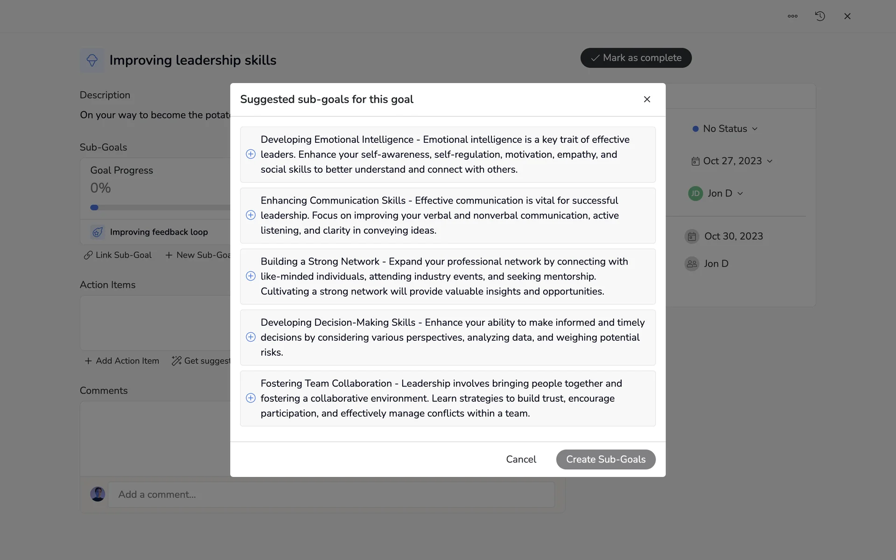Select the Enhancing Communication Skills plus icon

tap(251, 215)
